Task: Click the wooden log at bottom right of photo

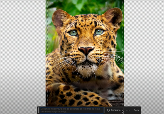Action: 117,103
